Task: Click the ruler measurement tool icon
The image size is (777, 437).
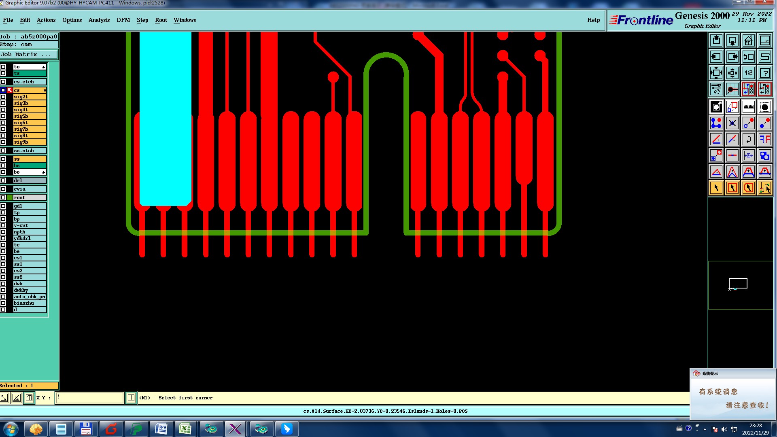Action: (748, 107)
